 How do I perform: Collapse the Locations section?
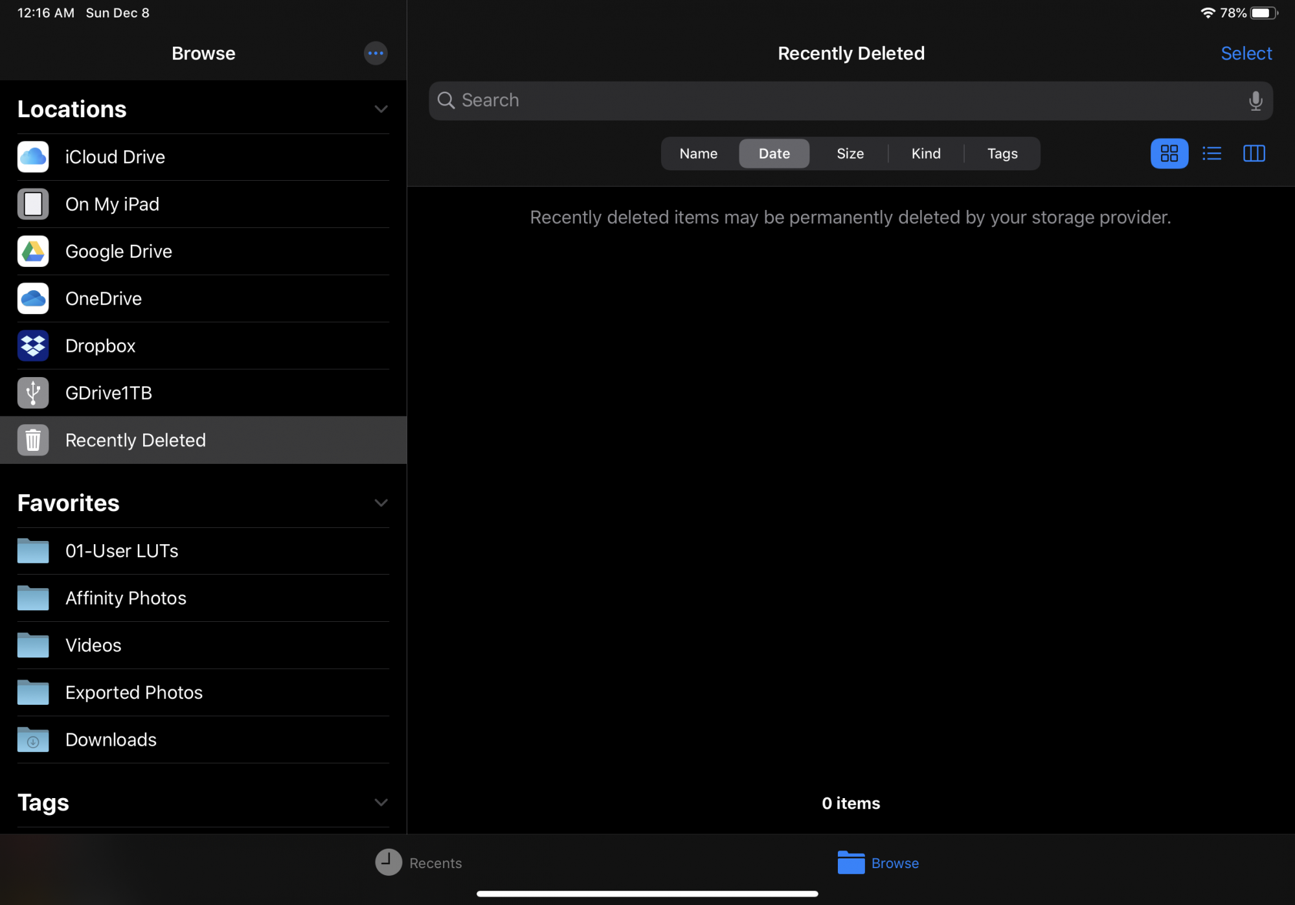(x=381, y=109)
